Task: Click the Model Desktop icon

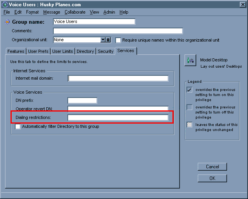Action: (190, 60)
